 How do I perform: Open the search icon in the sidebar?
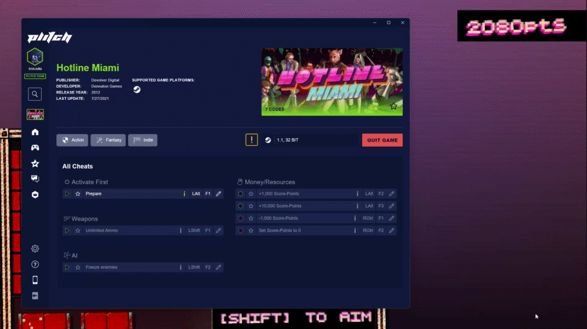[x=35, y=94]
